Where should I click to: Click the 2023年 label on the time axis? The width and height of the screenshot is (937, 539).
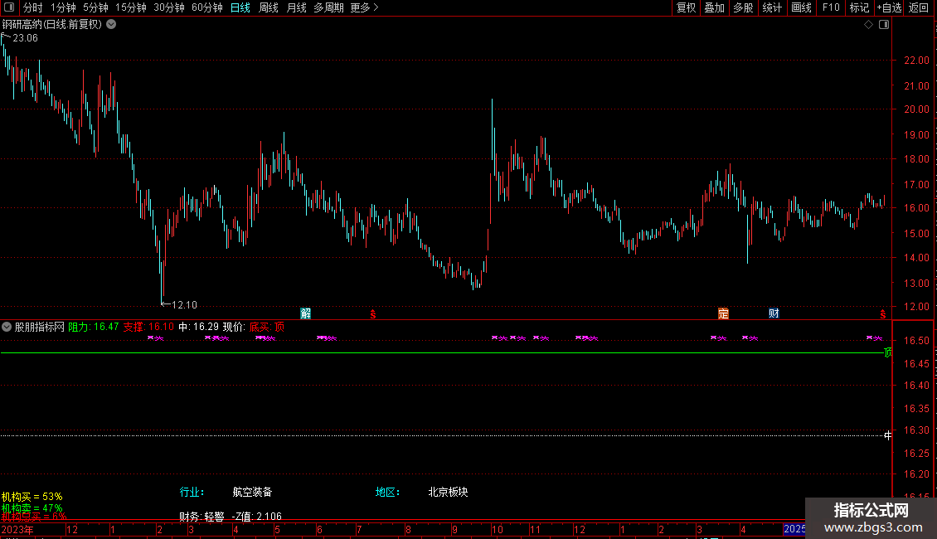pos(17,529)
